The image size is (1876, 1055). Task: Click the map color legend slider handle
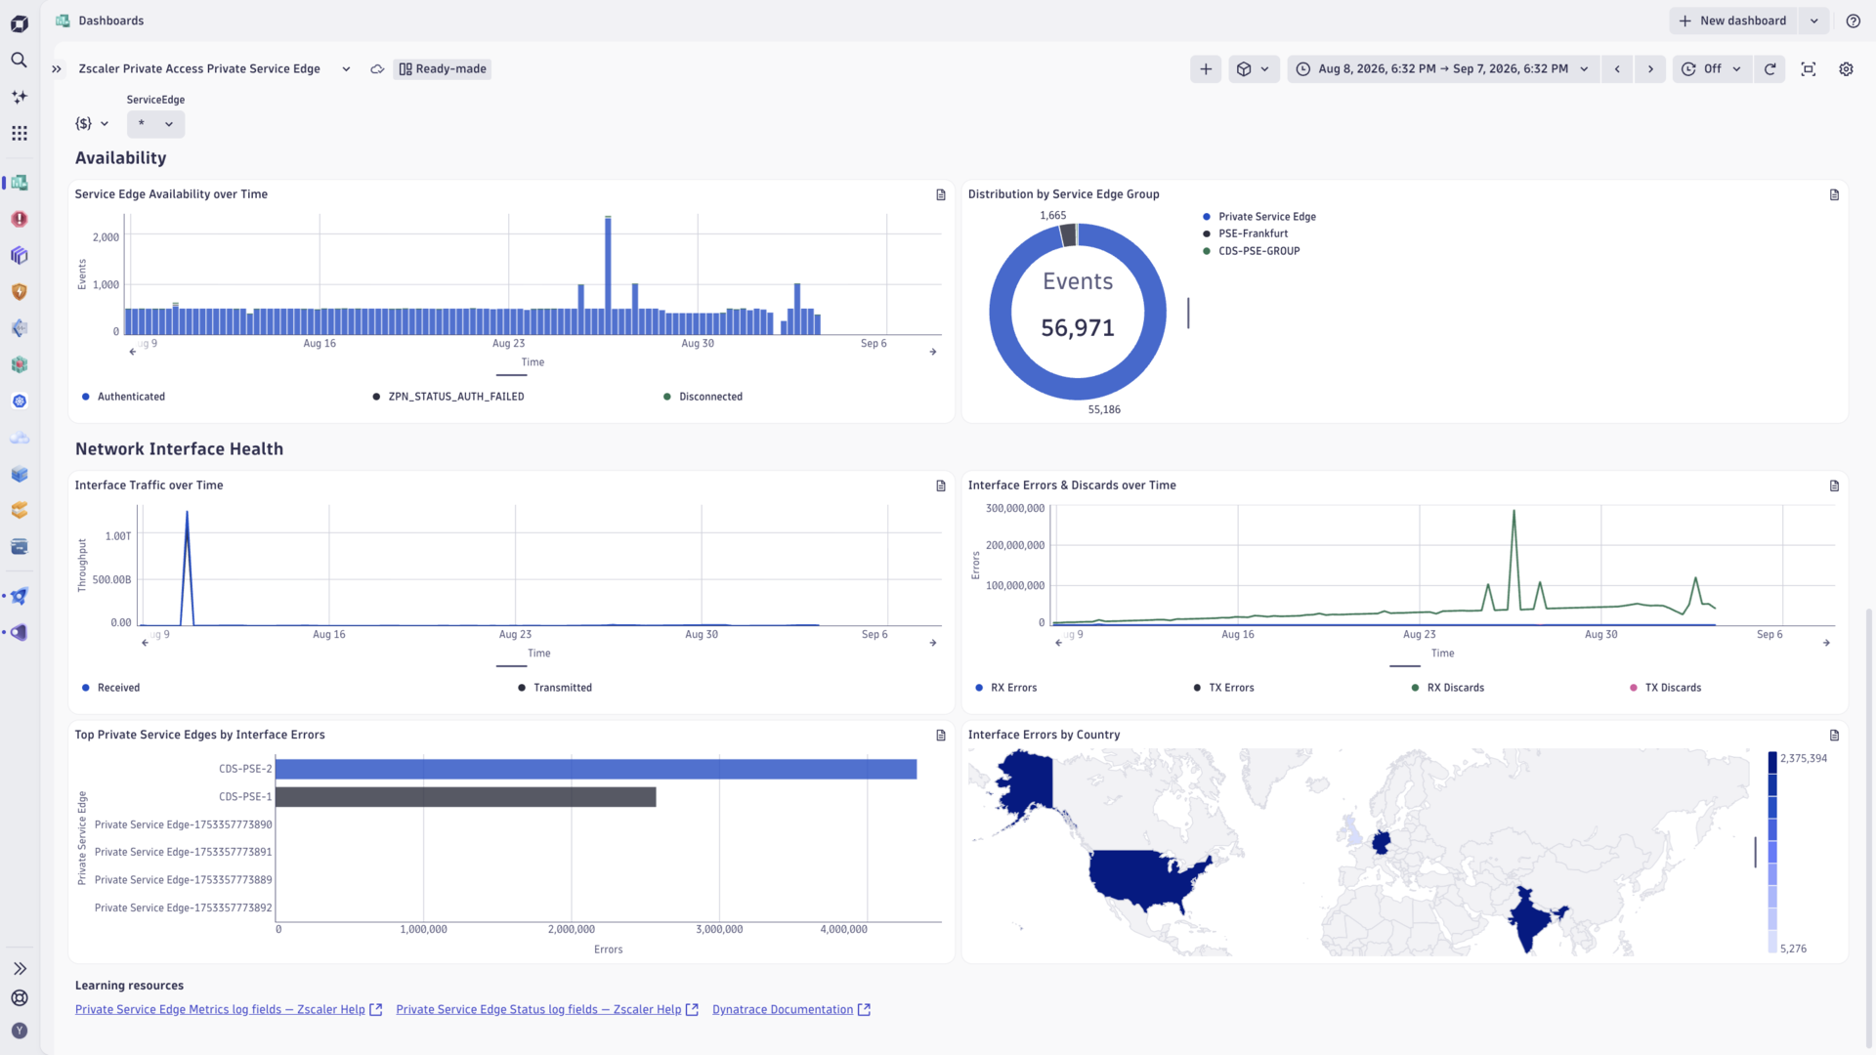click(1755, 852)
